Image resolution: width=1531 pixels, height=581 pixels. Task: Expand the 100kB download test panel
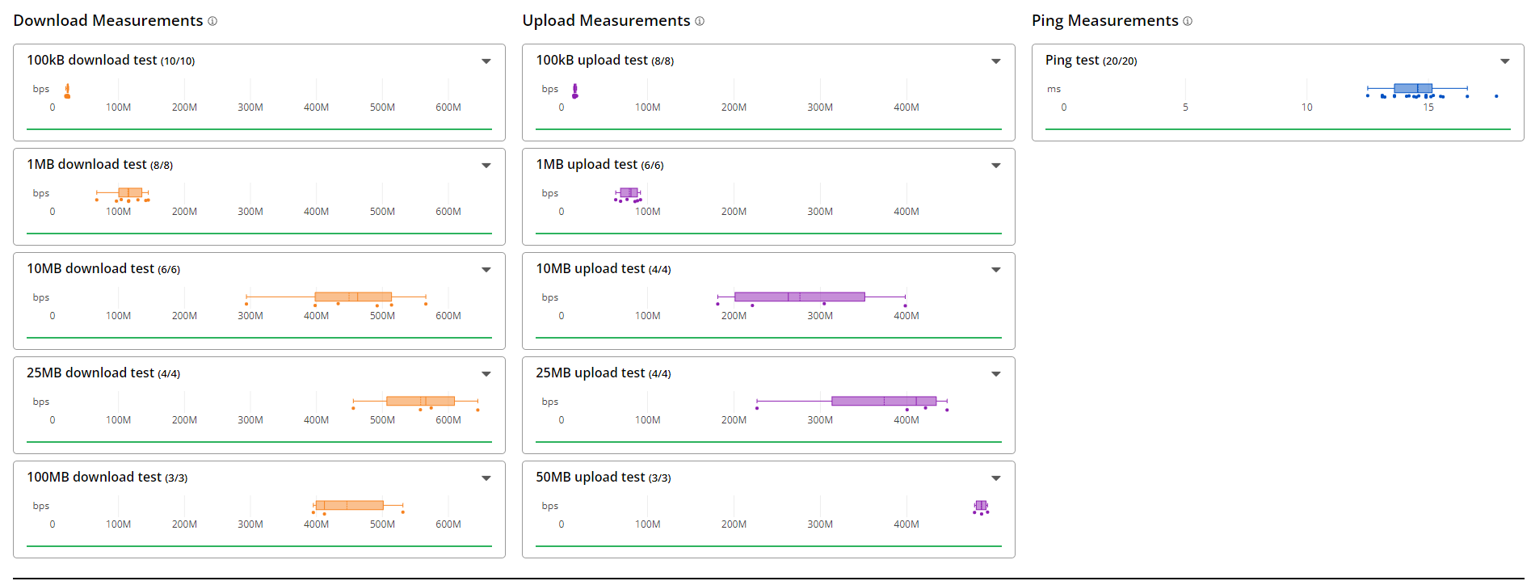(486, 61)
